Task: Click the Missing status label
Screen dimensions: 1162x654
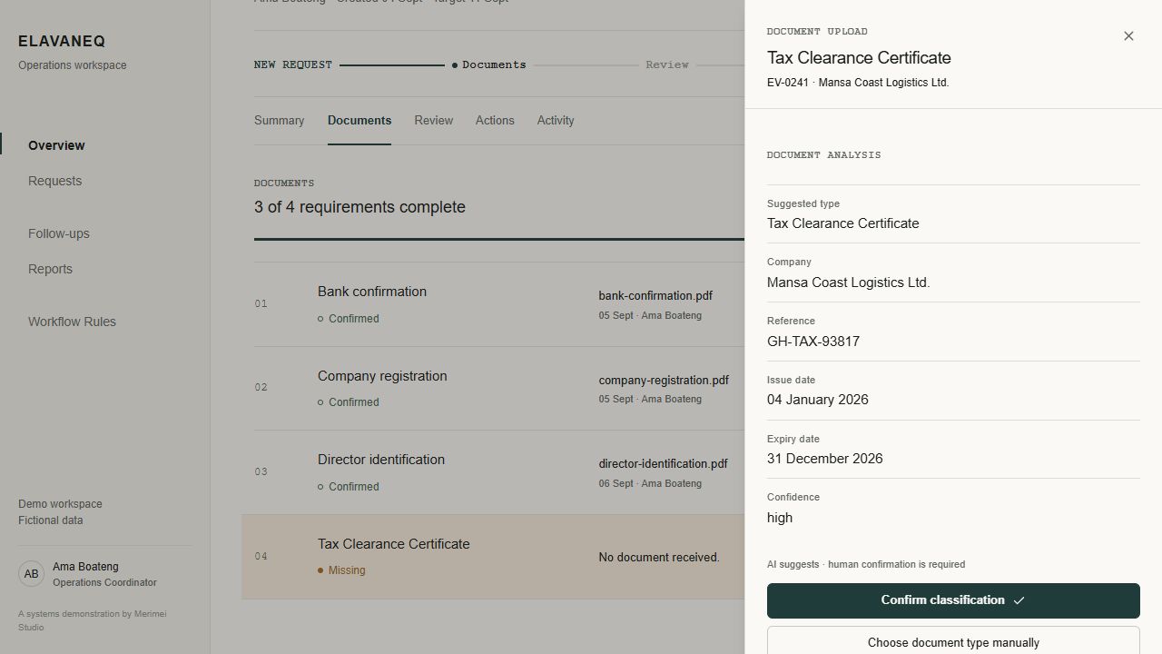Action: pyautogui.click(x=341, y=570)
